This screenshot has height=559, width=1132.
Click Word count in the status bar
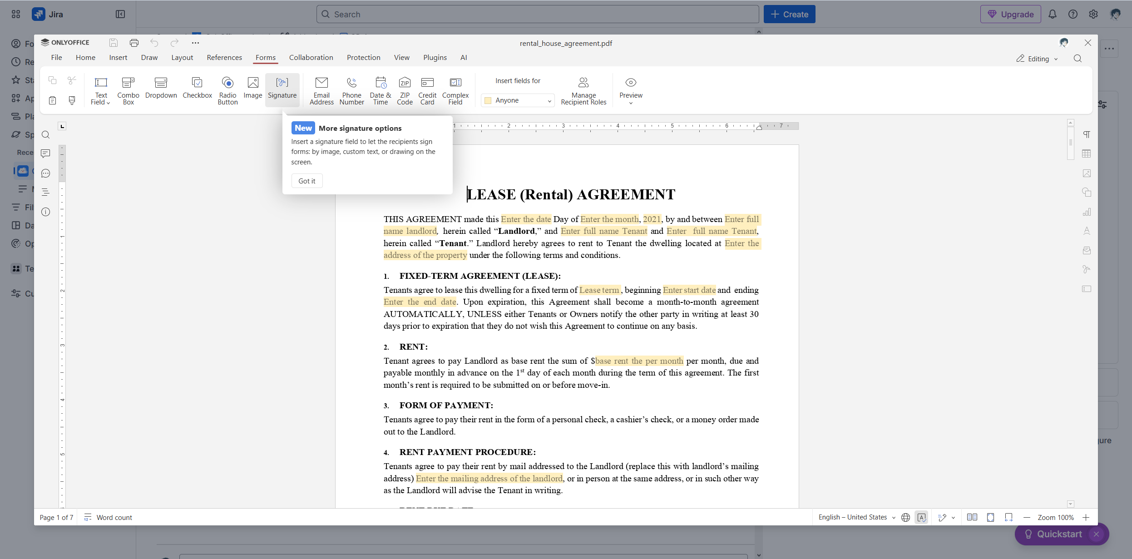[114, 517]
